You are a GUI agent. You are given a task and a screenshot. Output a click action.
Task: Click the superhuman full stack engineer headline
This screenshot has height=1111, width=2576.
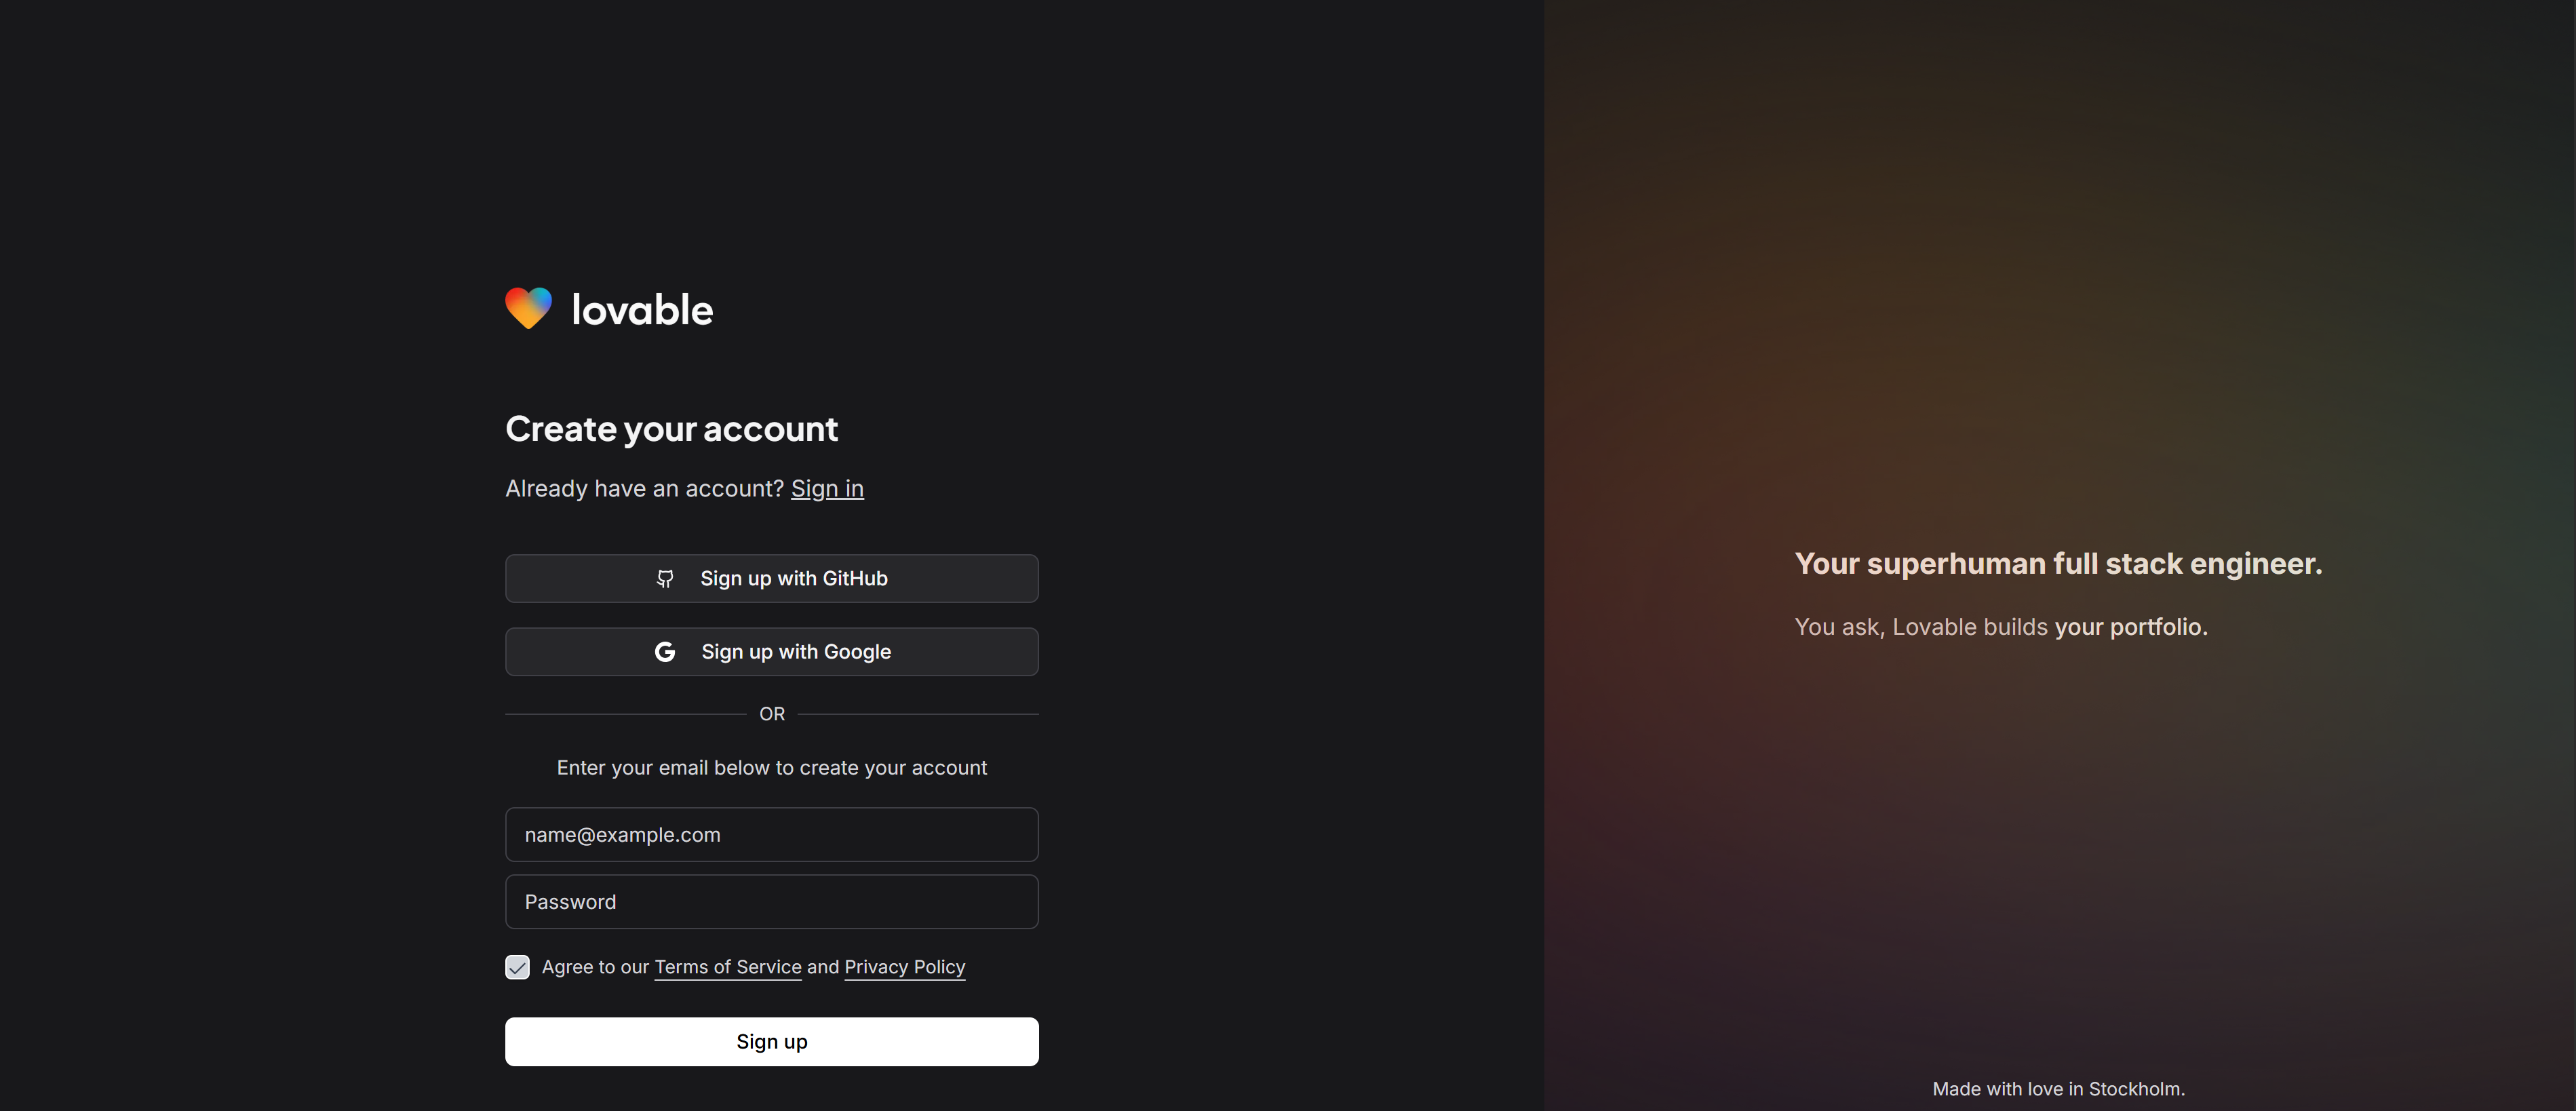[2058, 564]
